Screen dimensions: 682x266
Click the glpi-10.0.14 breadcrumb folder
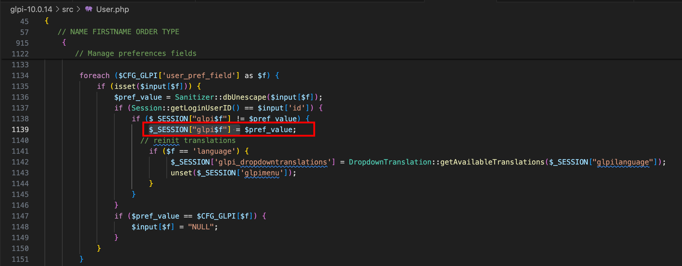tap(31, 9)
